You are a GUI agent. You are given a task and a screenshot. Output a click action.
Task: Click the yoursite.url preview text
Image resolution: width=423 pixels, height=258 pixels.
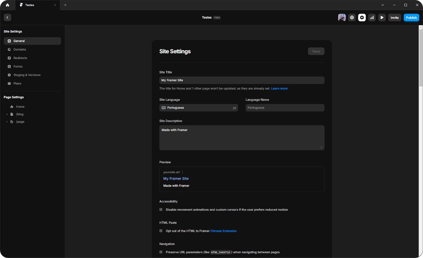[171, 172]
